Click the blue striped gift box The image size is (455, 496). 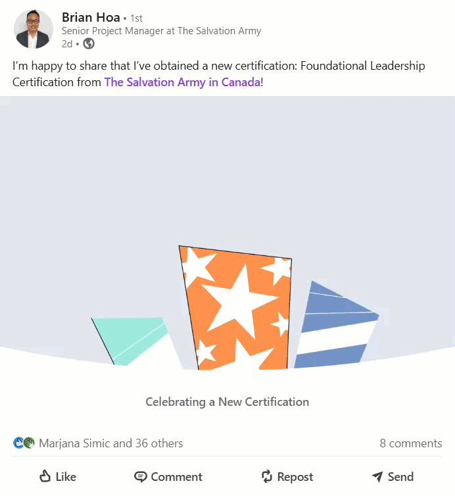334,326
